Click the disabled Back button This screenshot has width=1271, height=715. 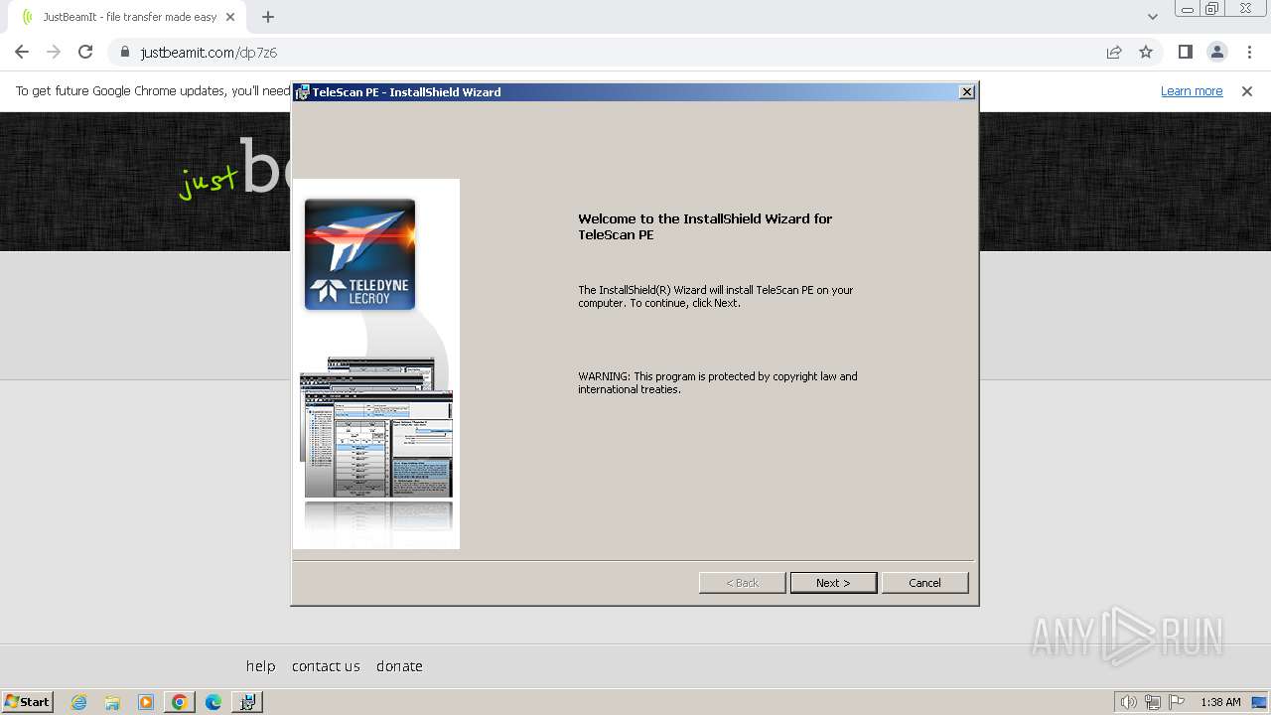[742, 583]
